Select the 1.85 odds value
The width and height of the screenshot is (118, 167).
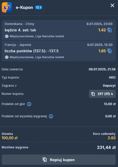pos(102,51)
